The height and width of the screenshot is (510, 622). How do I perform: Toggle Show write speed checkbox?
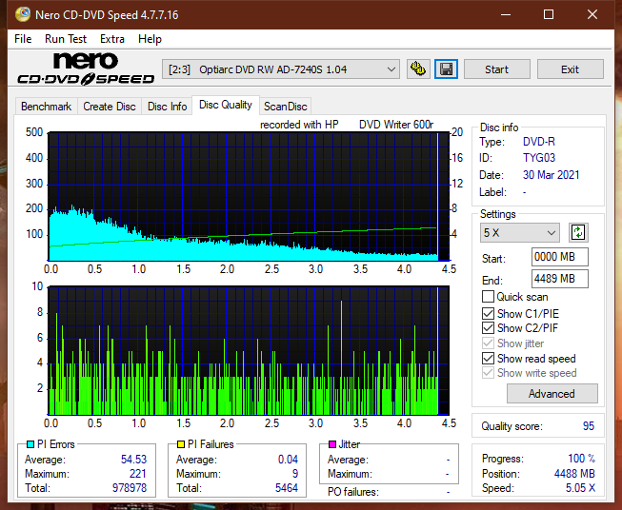click(488, 373)
